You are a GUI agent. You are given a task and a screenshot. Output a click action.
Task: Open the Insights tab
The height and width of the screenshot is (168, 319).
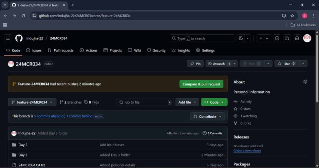tap(181, 51)
